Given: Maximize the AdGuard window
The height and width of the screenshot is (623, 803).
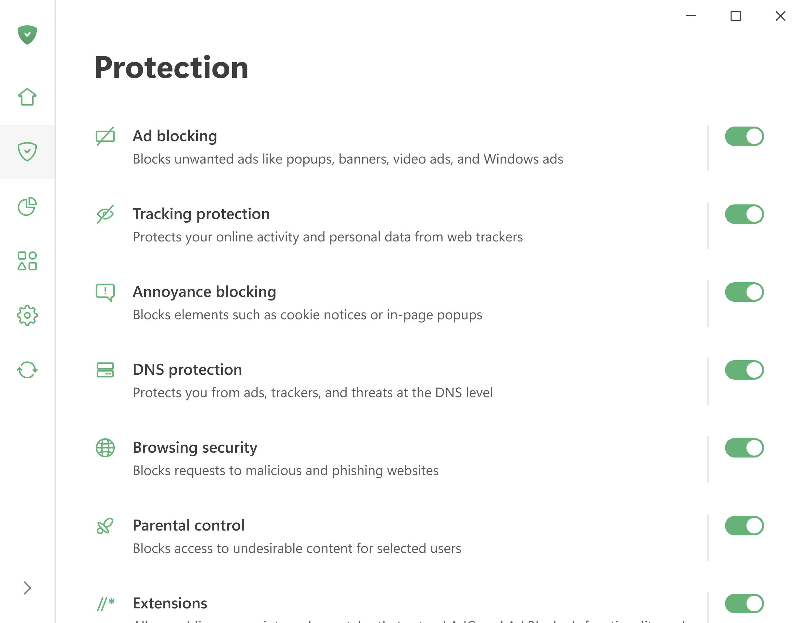Looking at the screenshot, I should click(735, 16).
